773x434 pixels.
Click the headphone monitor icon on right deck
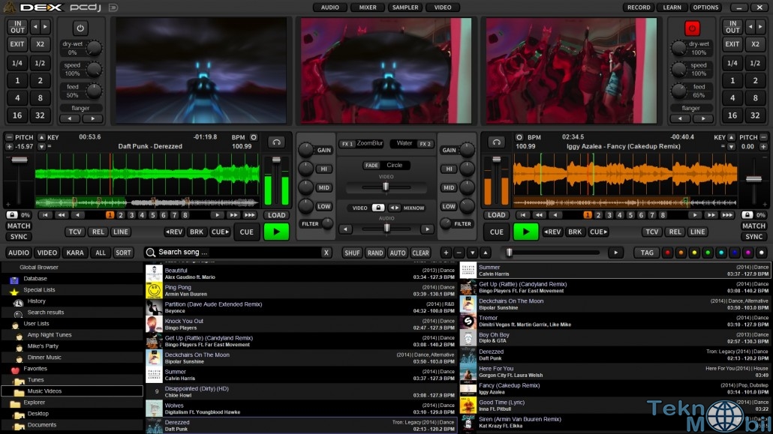click(x=495, y=142)
